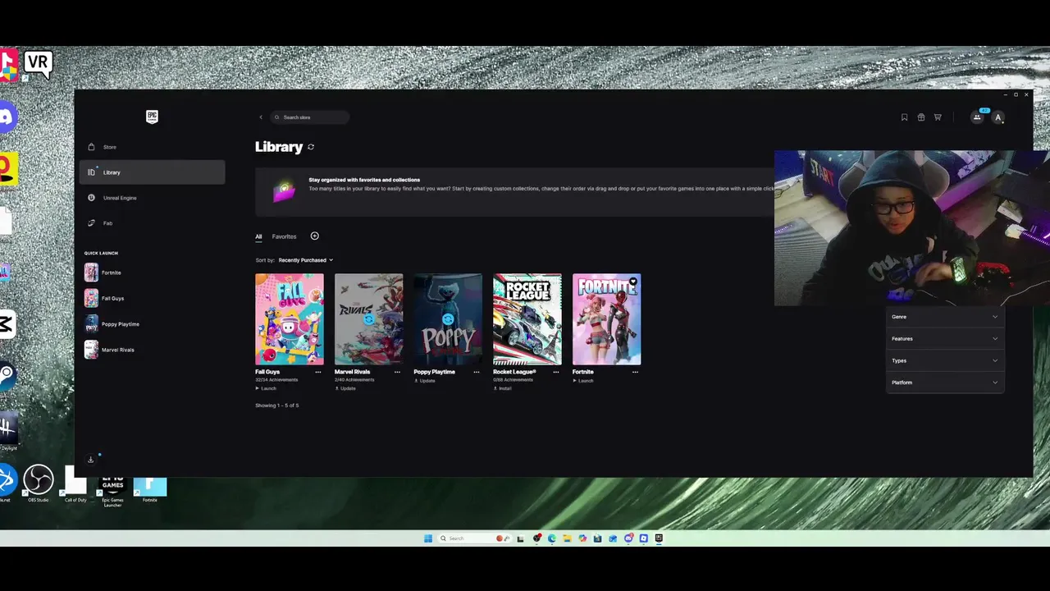
Task: Select Library in the sidebar
Action: pos(153,172)
